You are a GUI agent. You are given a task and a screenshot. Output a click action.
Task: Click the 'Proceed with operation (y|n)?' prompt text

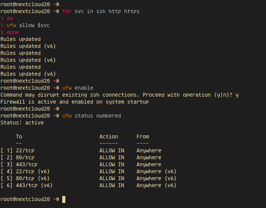click(189, 95)
